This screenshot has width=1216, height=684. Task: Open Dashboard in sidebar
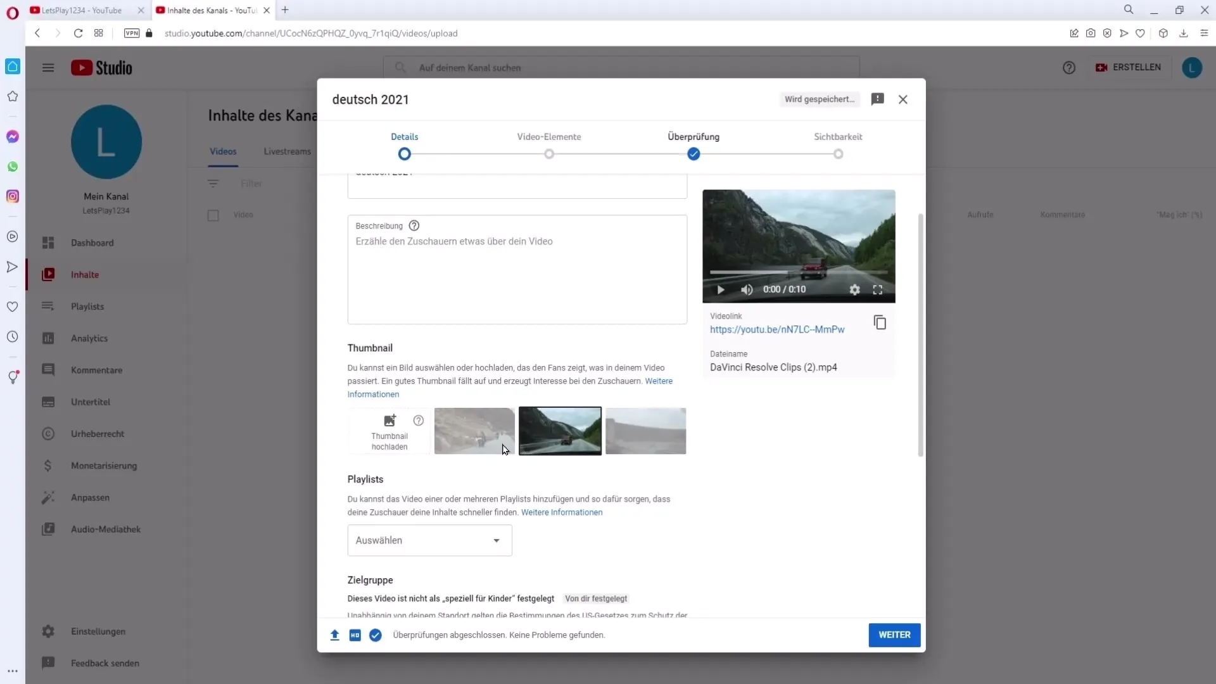click(106, 243)
